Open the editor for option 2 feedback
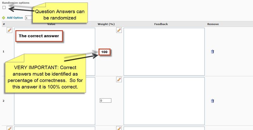This screenshot has width=253, height=130. (x=119, y=79)
